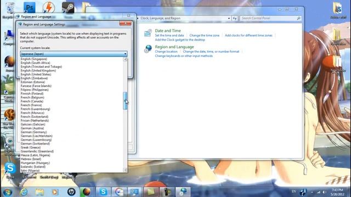Click the HP icon in taskbar
This screenshot has width=351, height=197.
(71, 192)
